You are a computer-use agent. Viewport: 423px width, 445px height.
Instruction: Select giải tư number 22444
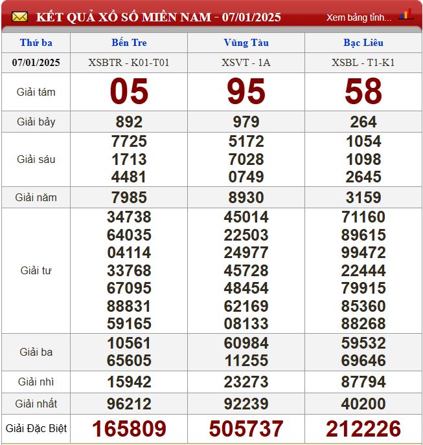(x=363, y=270)
